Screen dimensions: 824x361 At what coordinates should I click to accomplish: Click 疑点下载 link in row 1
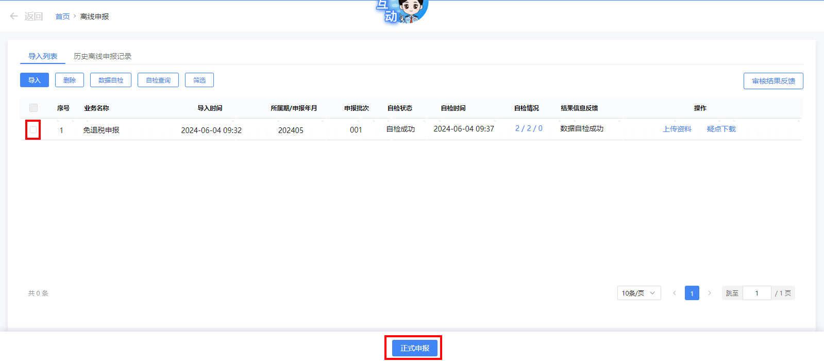tap(721, 129)
